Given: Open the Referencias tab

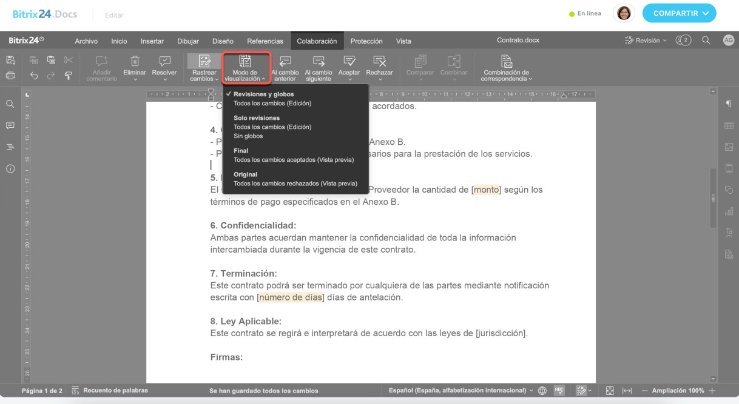Looking at the screenshot, I should pyautogui.click(x=265, y=41).
